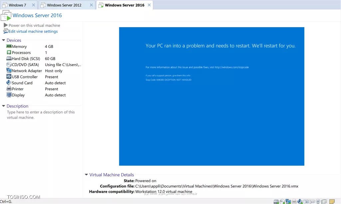
Task: Click the webcam status bar icon
Action: [318, 202]
